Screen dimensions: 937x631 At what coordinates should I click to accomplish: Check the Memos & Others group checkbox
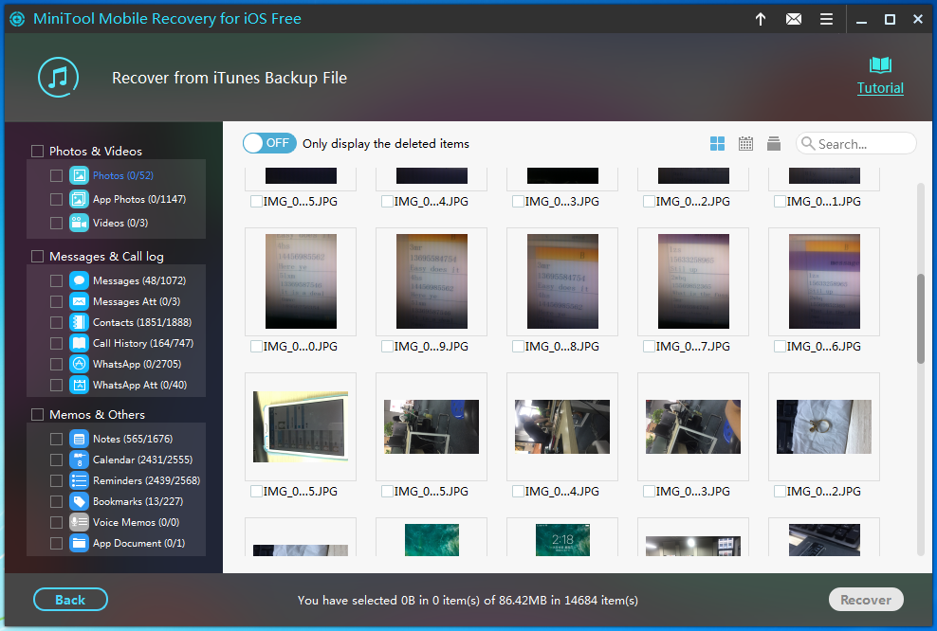tap(37, 414)
